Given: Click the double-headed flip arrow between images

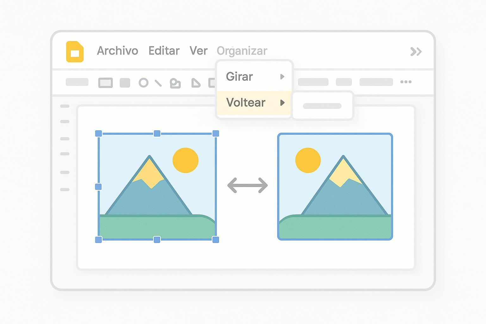Looking at the screenshot, I should click(x=247, y=185).
